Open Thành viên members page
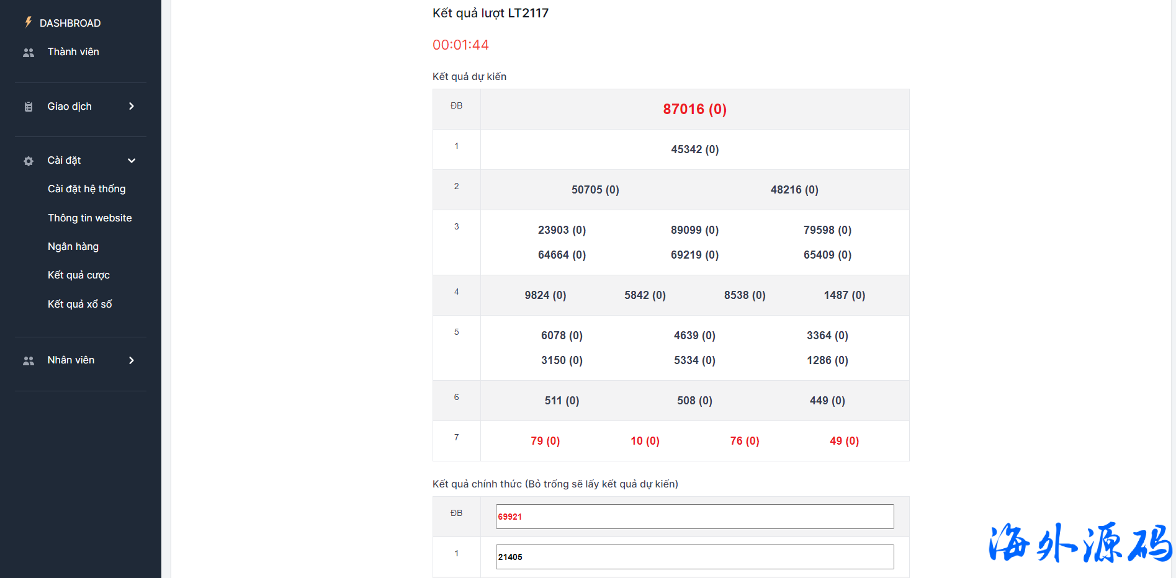Screen dimensions: 1176x578 coord(73,52)
